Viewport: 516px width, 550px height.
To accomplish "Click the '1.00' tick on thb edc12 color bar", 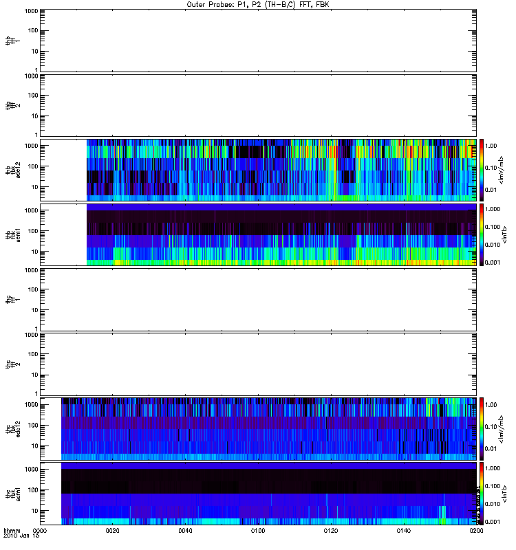I will (491, 146).
